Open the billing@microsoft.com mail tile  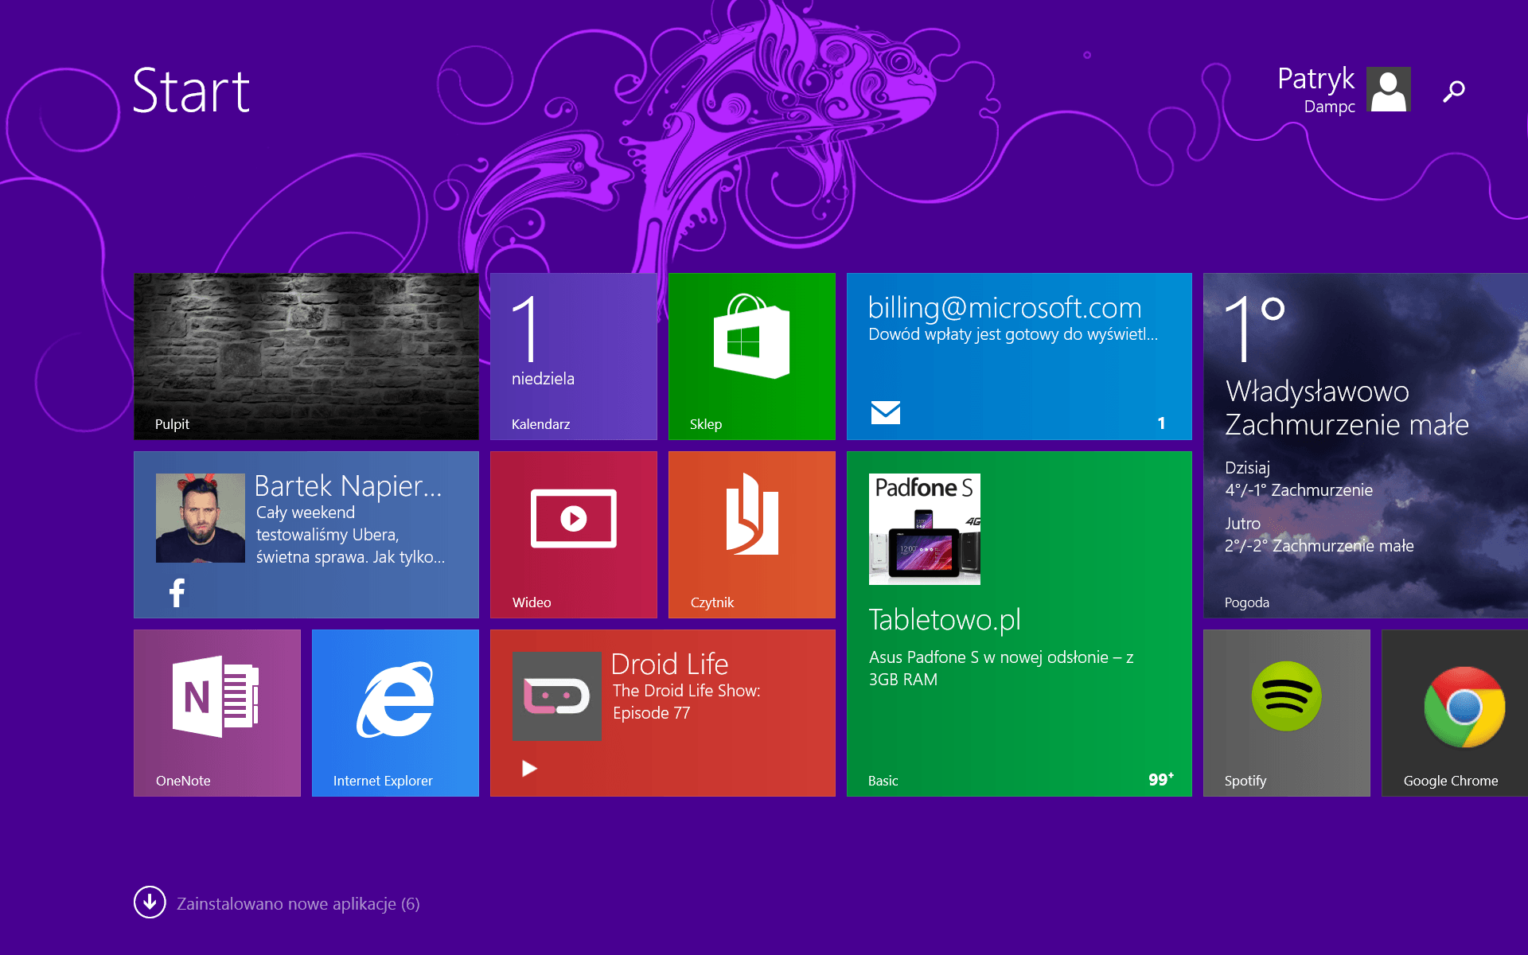(1019, 357)
